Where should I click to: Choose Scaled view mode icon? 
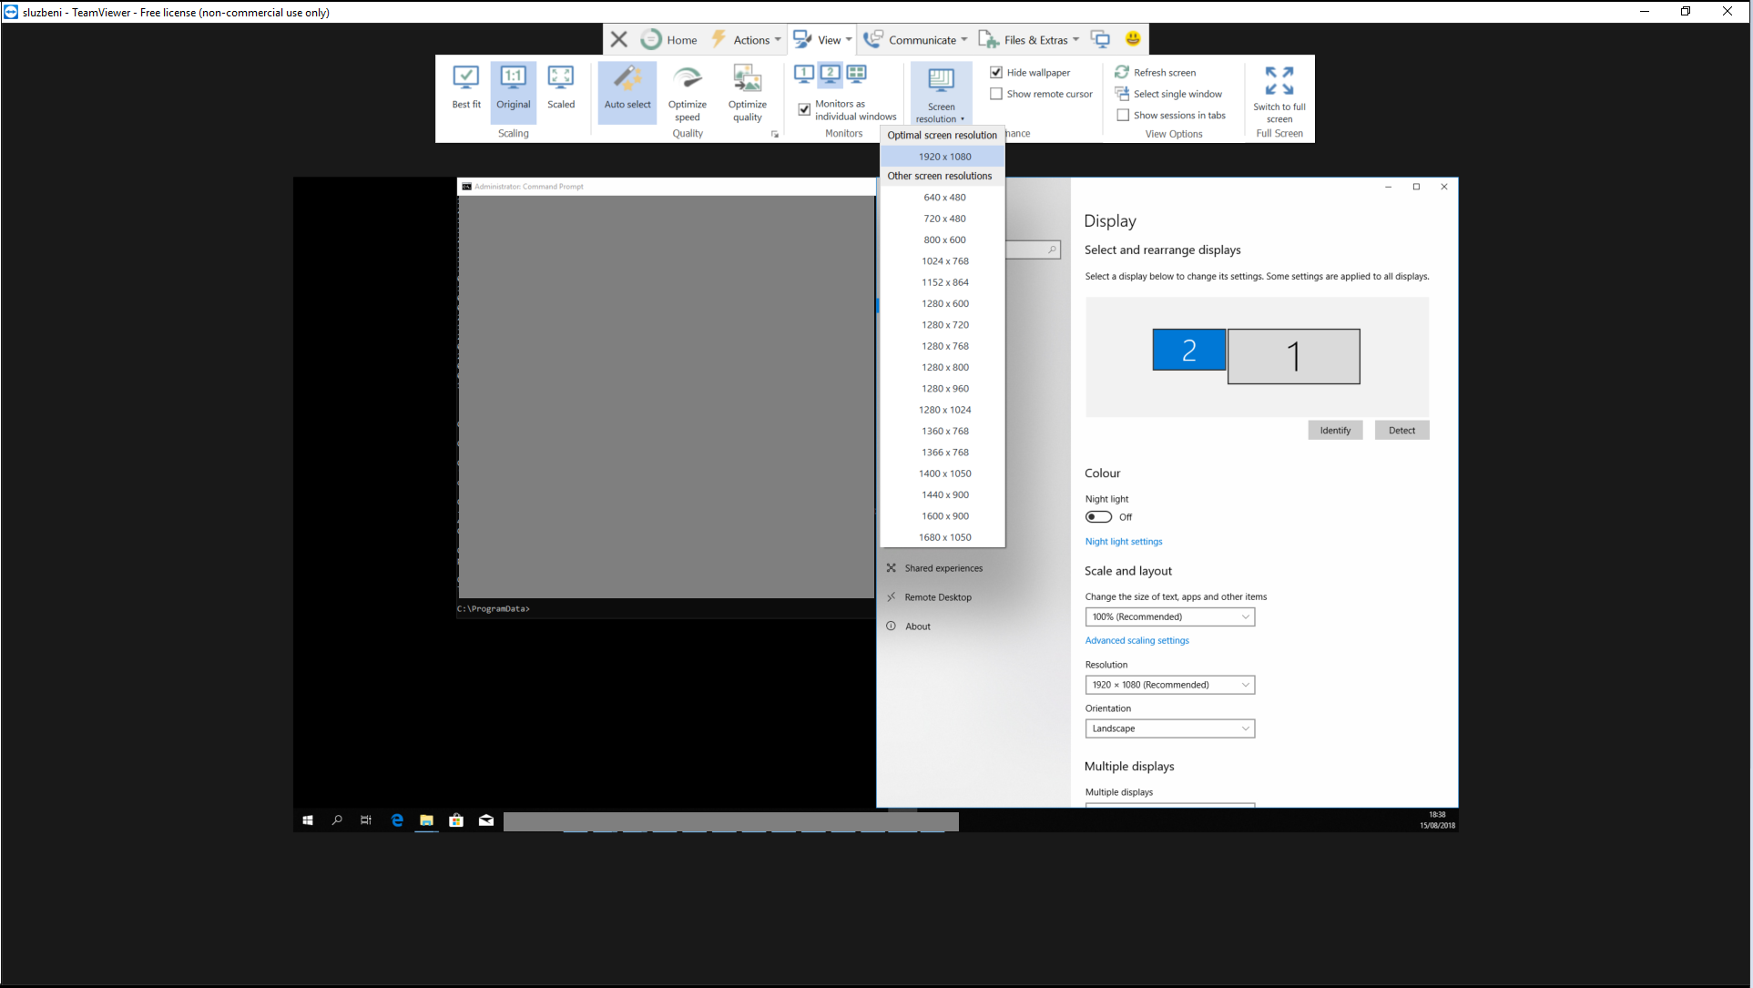pyautogui.click(x=560, y=77)
